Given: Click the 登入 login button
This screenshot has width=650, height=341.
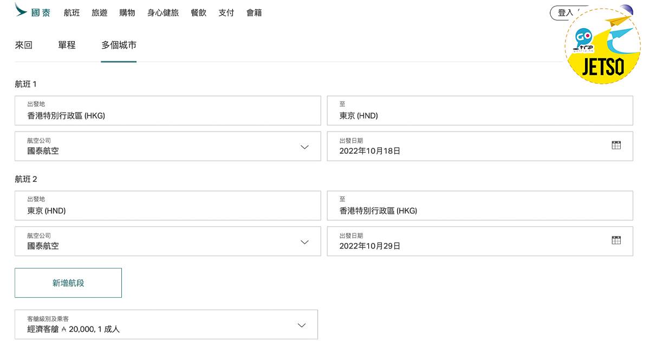Looking at the screenshot, I should [x=565, y=13].
